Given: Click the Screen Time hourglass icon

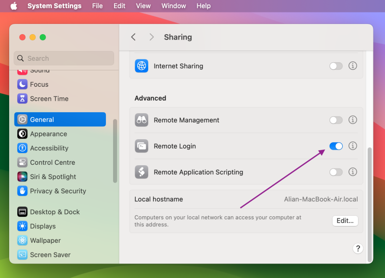Looking at the screenshot, I should point(22,99).
